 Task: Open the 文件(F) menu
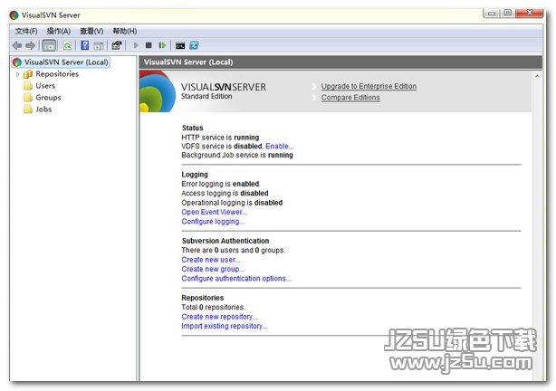(26, 31)
